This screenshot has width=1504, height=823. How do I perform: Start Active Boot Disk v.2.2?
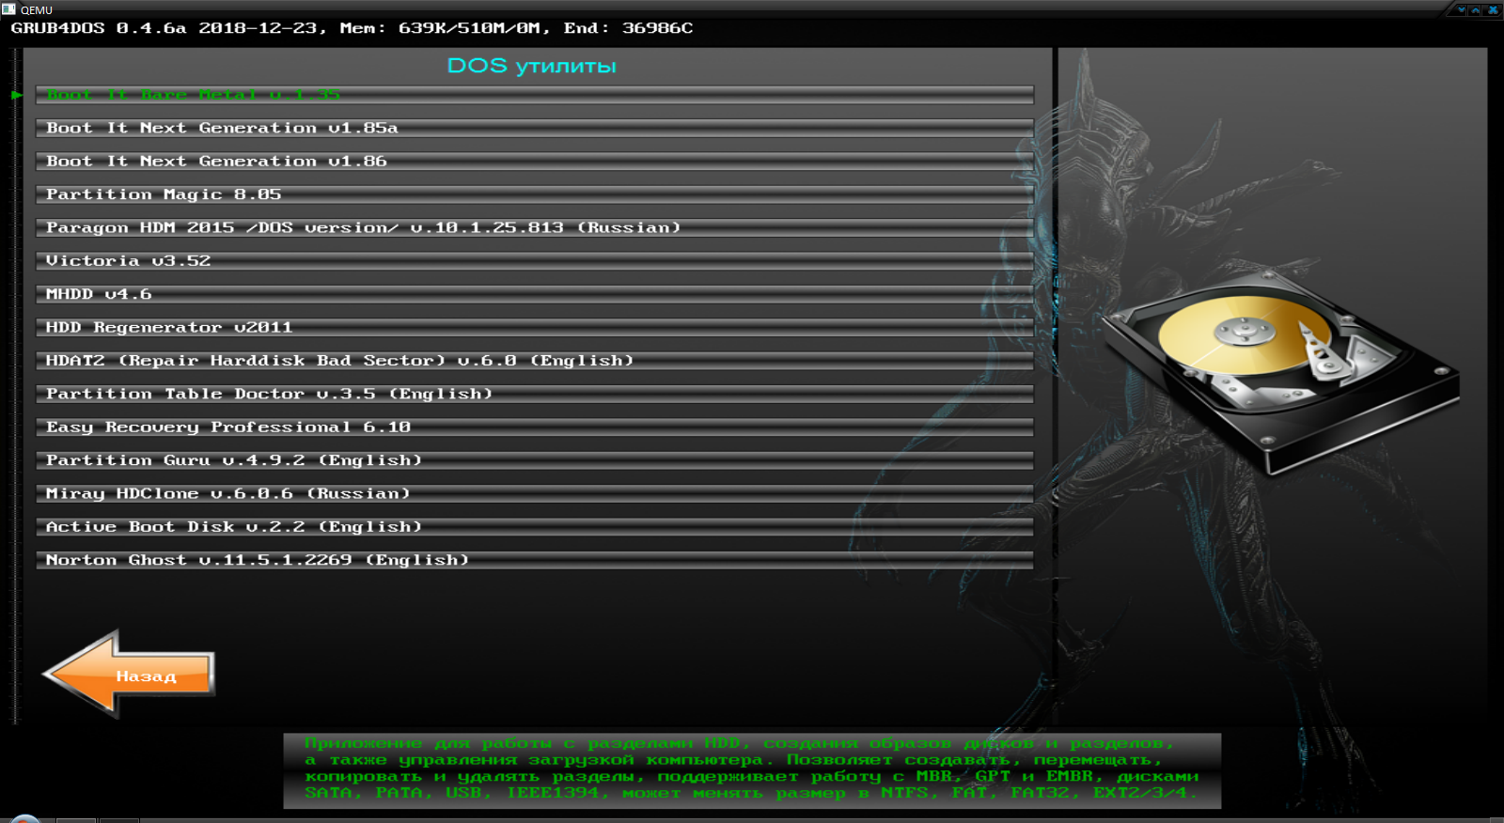(x=234, y=527)
